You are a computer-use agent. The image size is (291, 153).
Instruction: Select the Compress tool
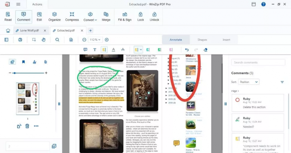point(72,17)
